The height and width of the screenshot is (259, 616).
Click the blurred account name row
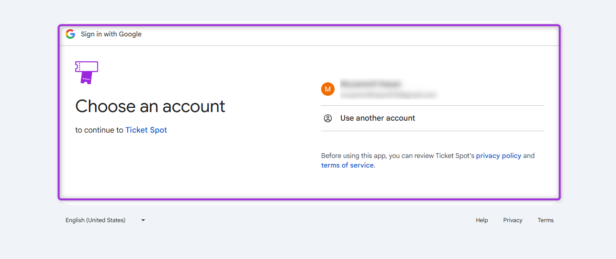pyautogui.click(x=433, y=89)
